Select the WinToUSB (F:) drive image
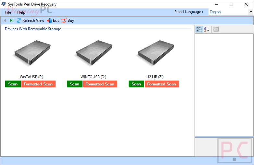The image size is (254, 165). (32, 53)
